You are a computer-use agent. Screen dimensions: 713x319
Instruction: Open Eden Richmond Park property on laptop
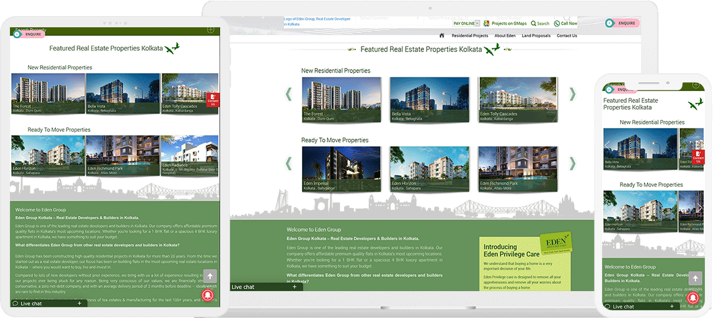coord(518,168)
